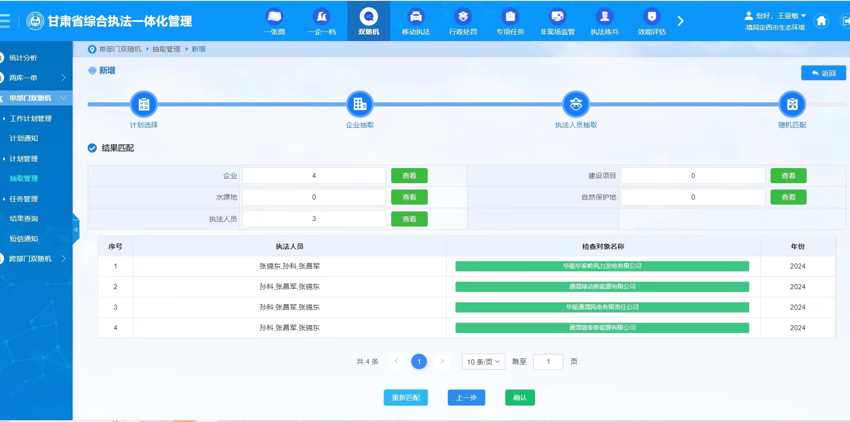This screenshot has width=850, height=422.
Task: Open the 行政处罚 penalty icon
Action: [463, 17]
